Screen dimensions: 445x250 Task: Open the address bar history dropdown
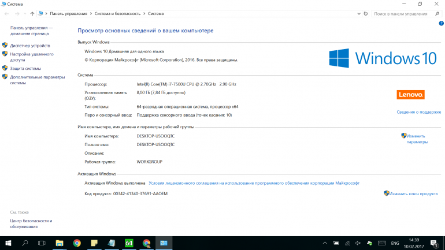359,14
